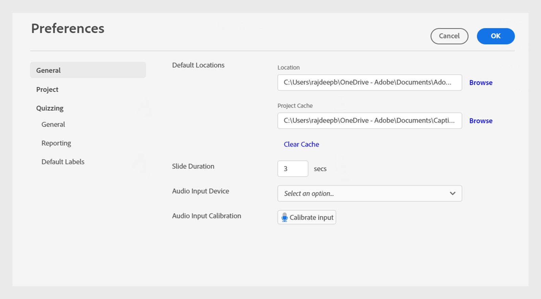The height and width of the screenshot is (299, 541).
Task: Select the Quizzing category in sidebar
Action: pos(50,108)
